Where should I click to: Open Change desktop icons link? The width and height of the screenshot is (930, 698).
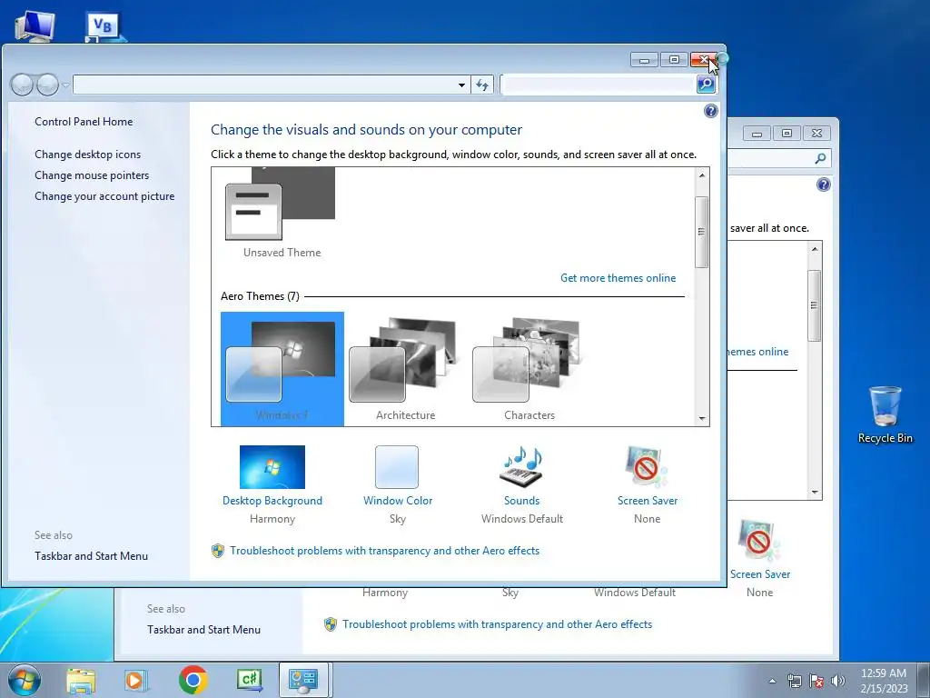88,155
